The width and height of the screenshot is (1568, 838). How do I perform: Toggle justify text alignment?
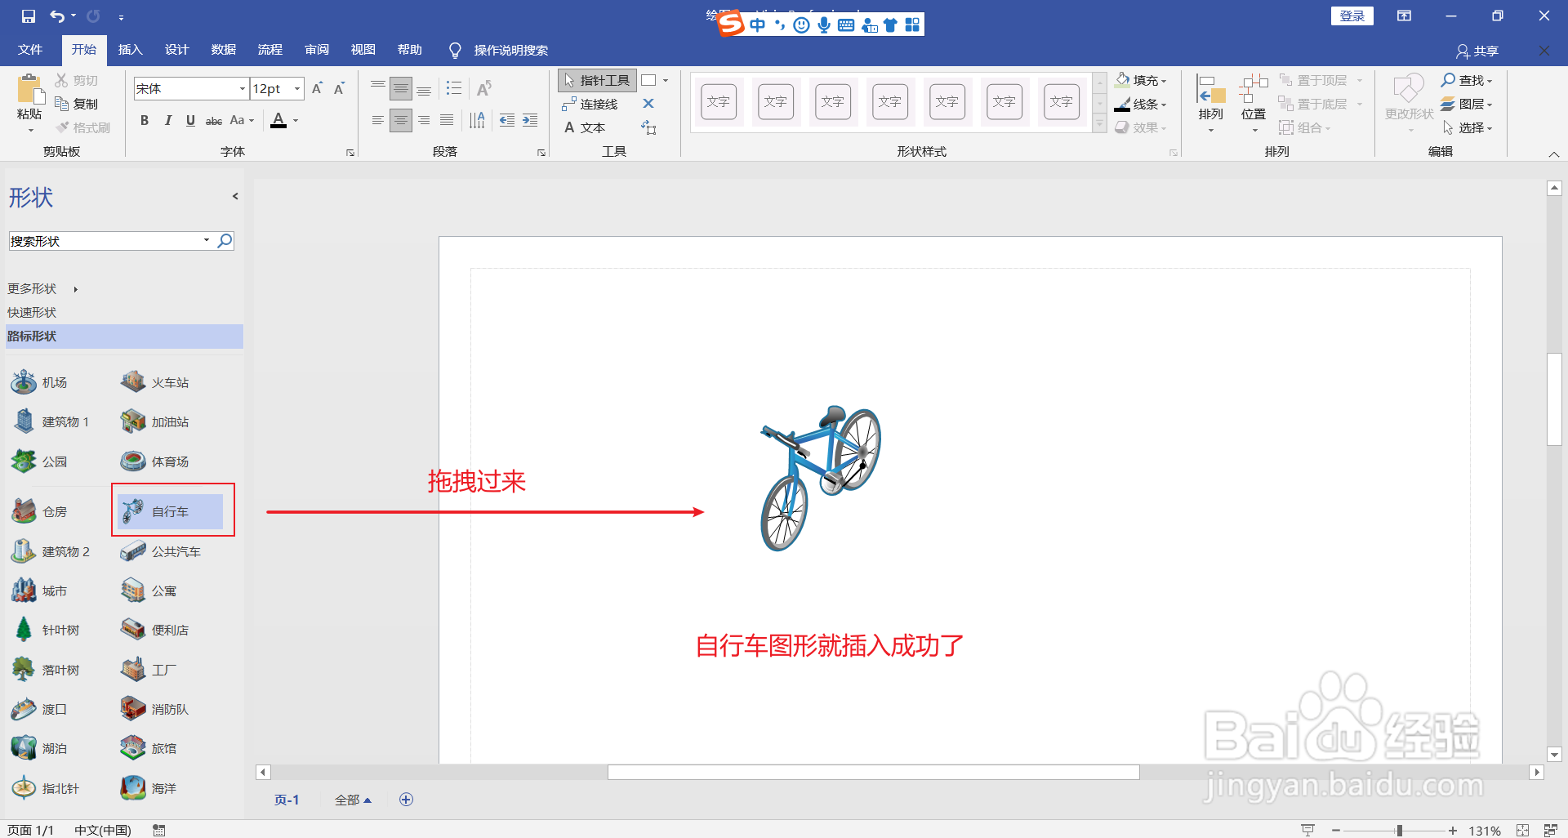[447, 121]
